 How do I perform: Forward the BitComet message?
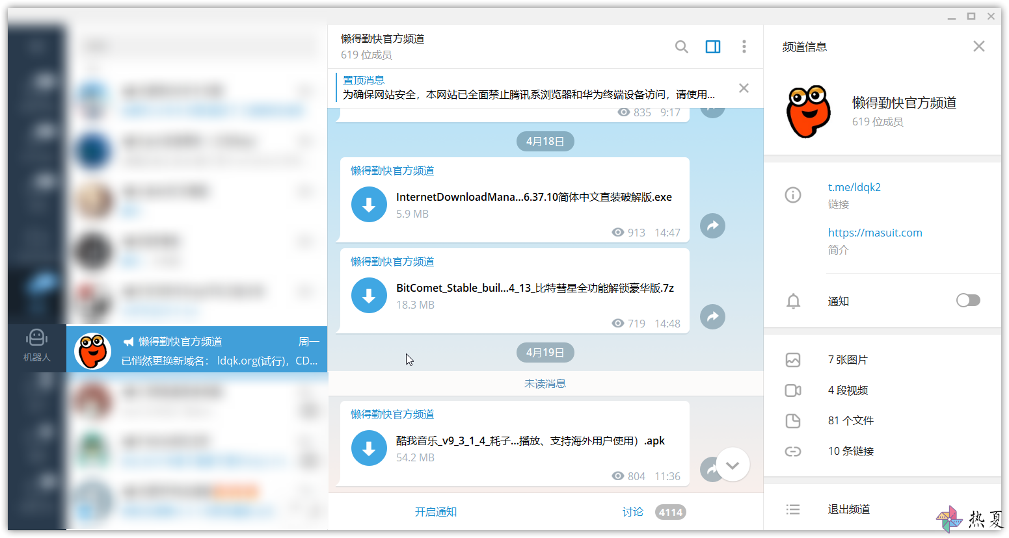tap(712, 317)
